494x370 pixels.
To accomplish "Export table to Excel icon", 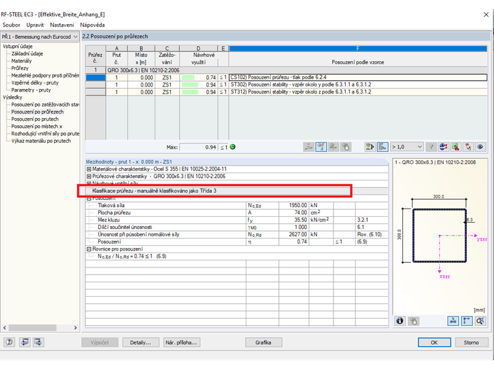I will point(456,147).
